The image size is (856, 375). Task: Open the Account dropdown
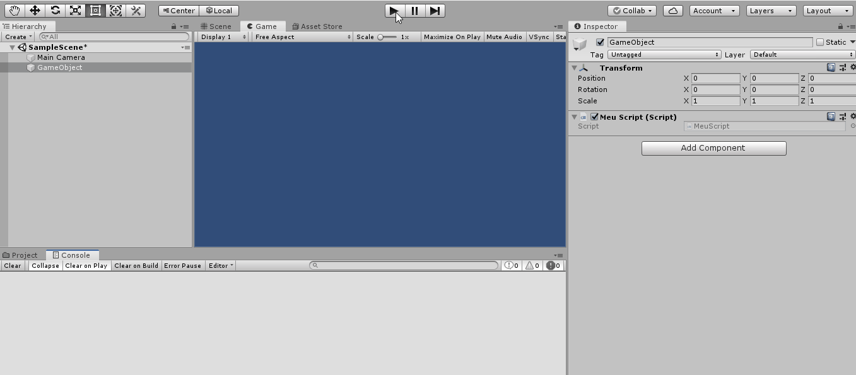(714, 11)
